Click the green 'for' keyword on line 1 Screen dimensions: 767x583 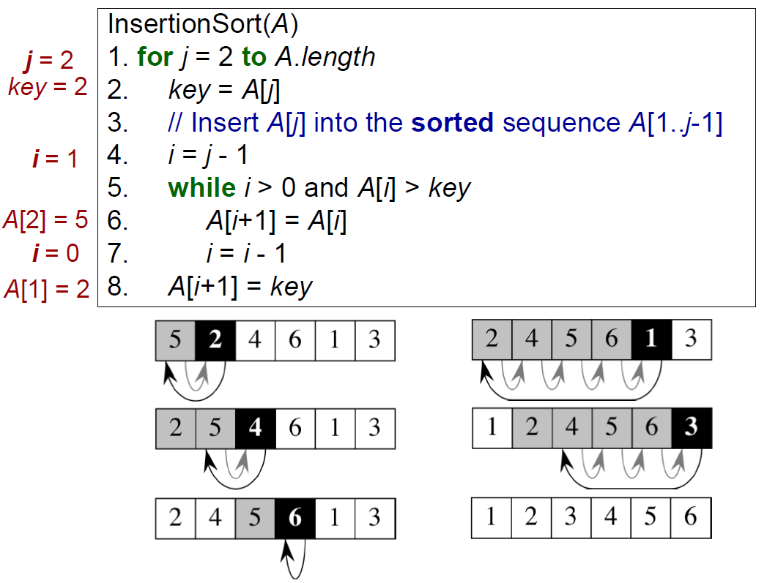point(154,56)
